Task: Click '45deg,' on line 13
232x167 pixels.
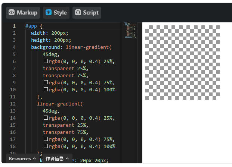Action: pyautogui.click(x=51, y=111)
